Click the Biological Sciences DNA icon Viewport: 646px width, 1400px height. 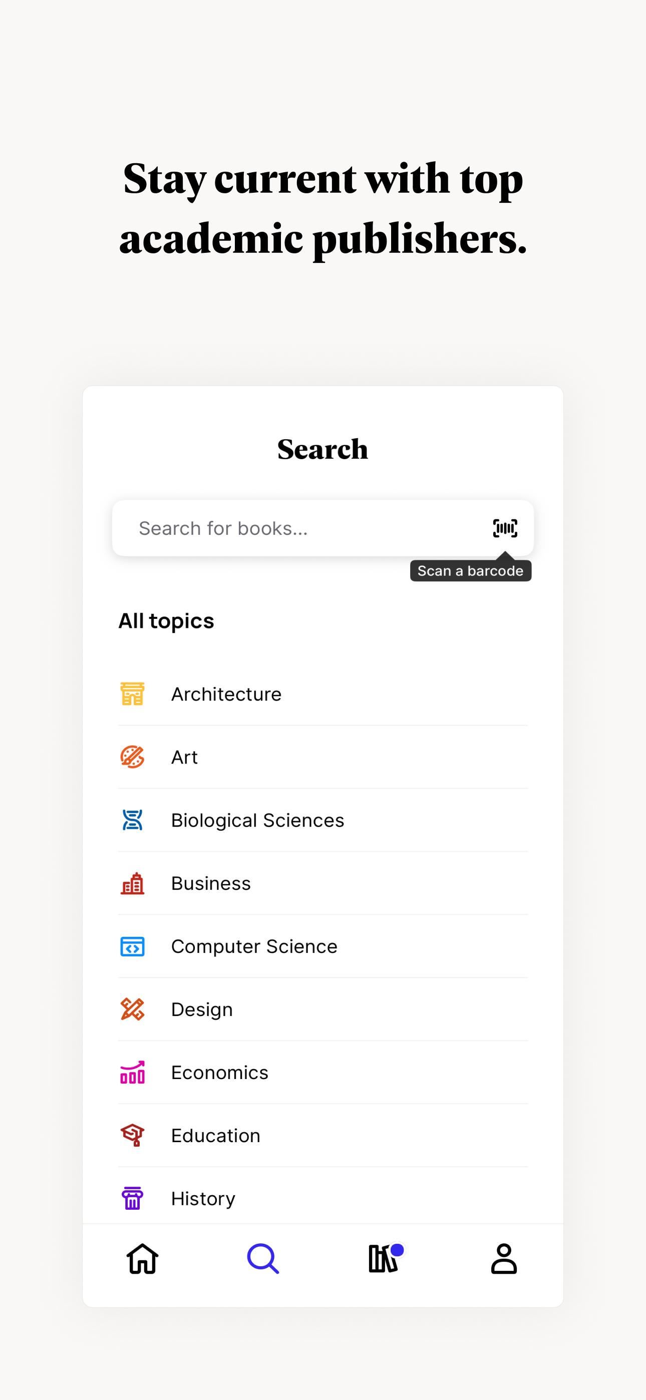click(132, 820)
